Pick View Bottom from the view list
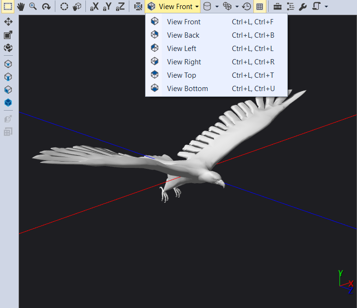The height and width of the screenshot is (308, 357). (x=187, y=89)
